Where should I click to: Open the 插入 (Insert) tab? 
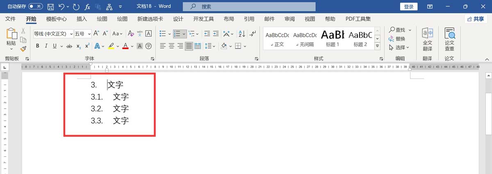(82, 19)
